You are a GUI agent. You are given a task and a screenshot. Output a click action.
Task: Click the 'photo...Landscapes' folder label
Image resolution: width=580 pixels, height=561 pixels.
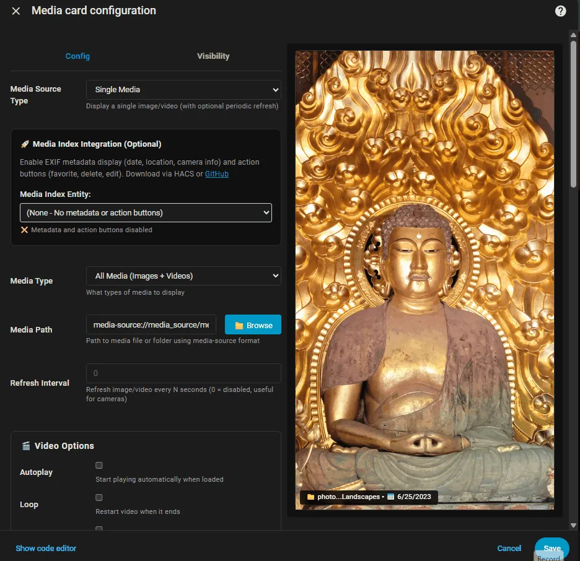click(348, 497)
